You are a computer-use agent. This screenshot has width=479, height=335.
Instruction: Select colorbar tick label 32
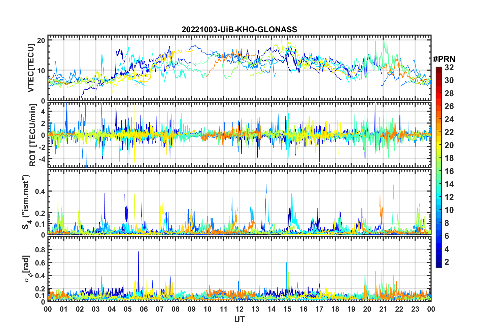pos(449,68)
